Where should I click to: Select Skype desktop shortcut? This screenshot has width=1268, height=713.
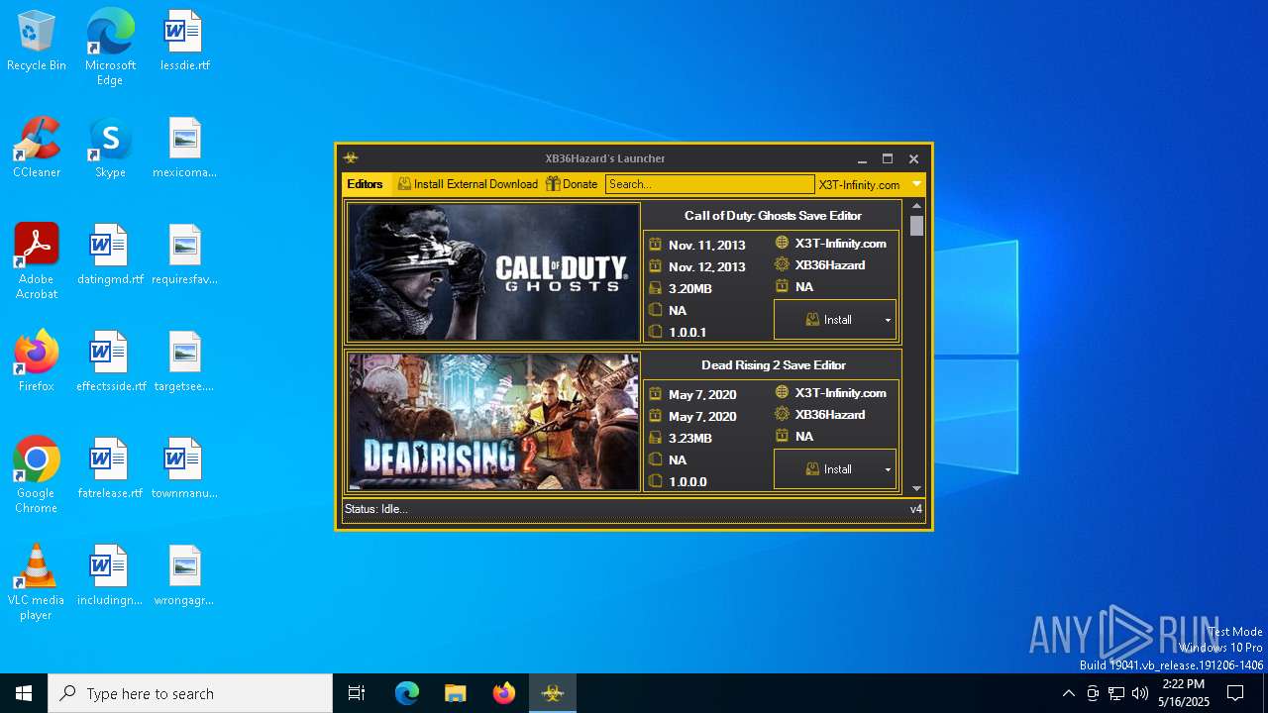point(110,149)
